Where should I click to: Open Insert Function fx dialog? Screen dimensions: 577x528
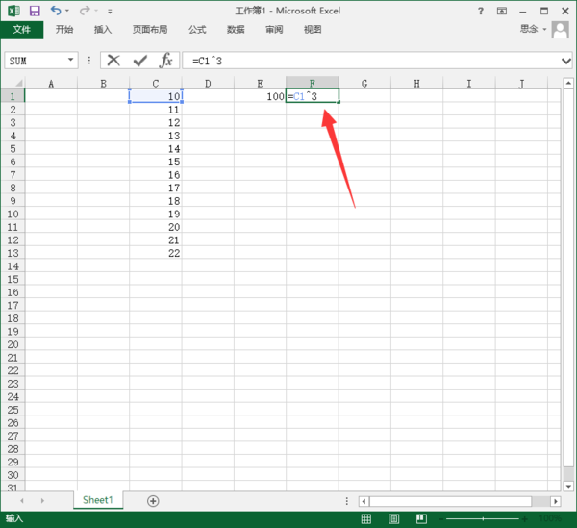pos(165,61)
